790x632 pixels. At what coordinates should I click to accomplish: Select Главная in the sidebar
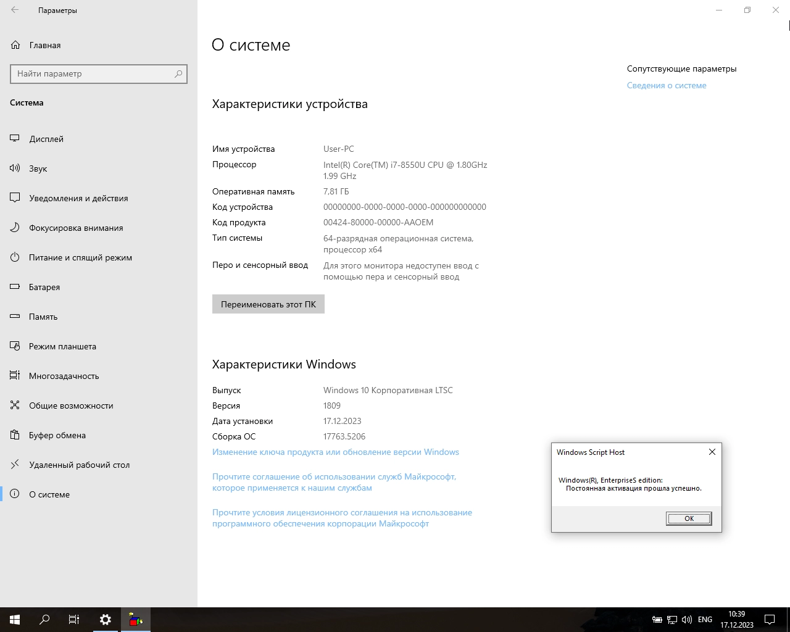45,45
